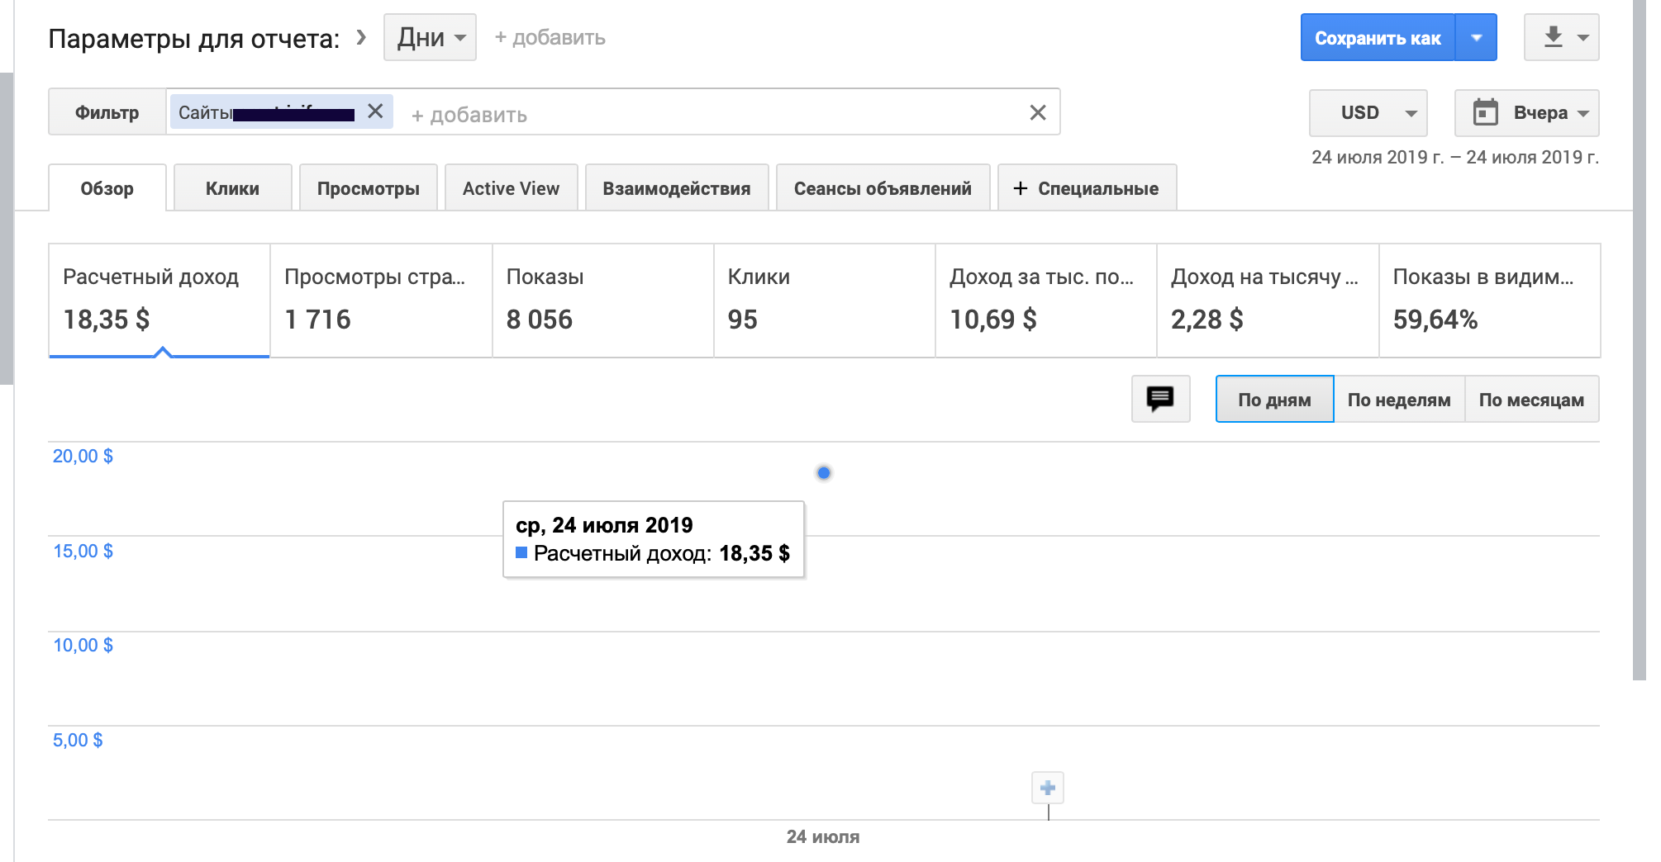Click the calendar icon for date range
This screenshot has width=1661, height=862.
pyautogui.click(x=1485, y=112)
